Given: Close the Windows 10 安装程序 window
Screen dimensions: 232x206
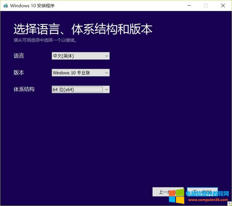Looking at the screenshot, I should (223, 6).
